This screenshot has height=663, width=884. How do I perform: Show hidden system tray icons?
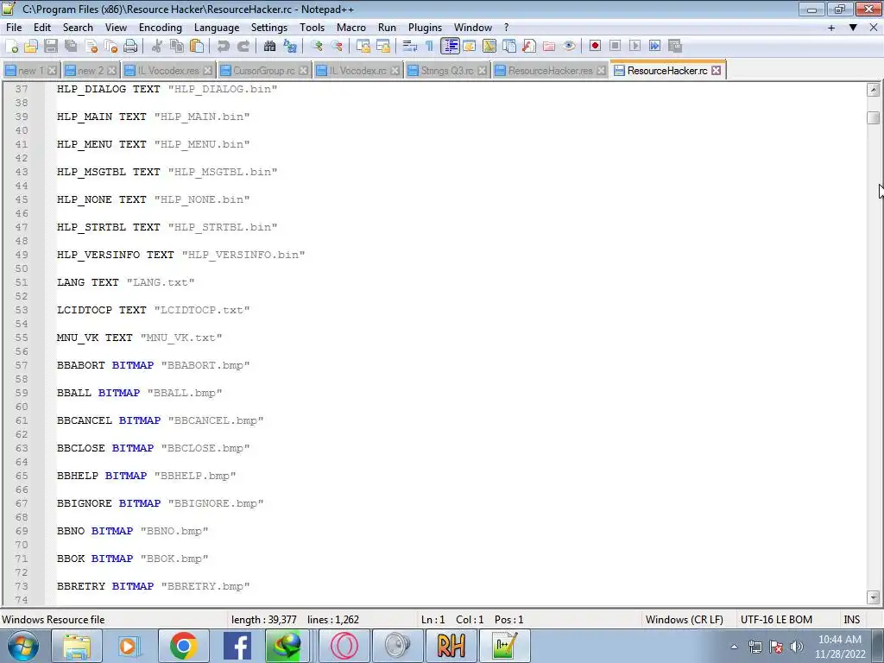point(734,647)
